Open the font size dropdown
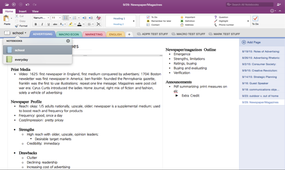This screenshot has width=285, height=170. (56, 18)
